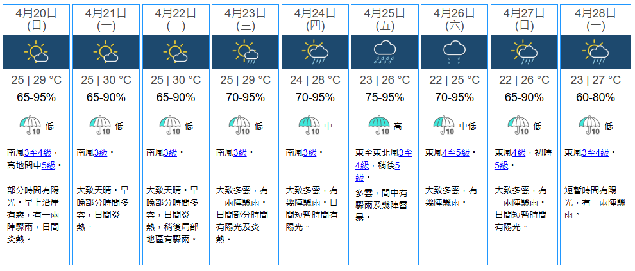Image resolution: width=635 pixels, height=271 pixels.
Task: Click the April 27 forecast description text
Action: 521,208
